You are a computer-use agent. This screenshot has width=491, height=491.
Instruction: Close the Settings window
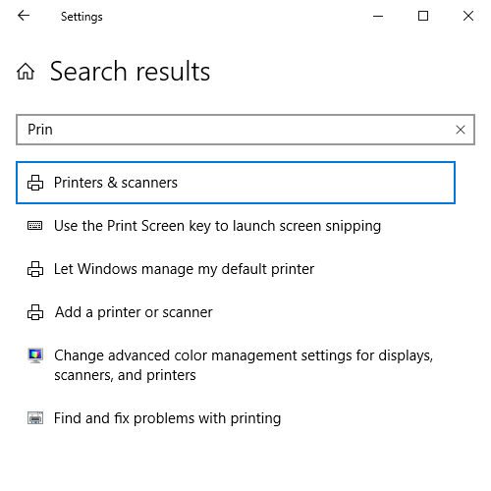(468, 16)
